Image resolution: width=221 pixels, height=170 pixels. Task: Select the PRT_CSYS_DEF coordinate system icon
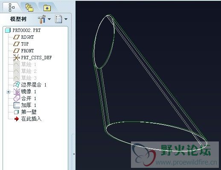click(x=17, y=58)
